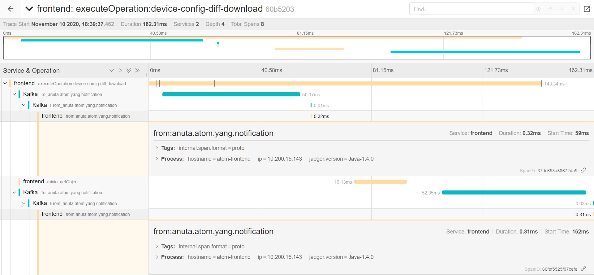Click the 0.01ms Kafka span marker
This screenshot has height=275, width=594.
click(x=311, y=105)
